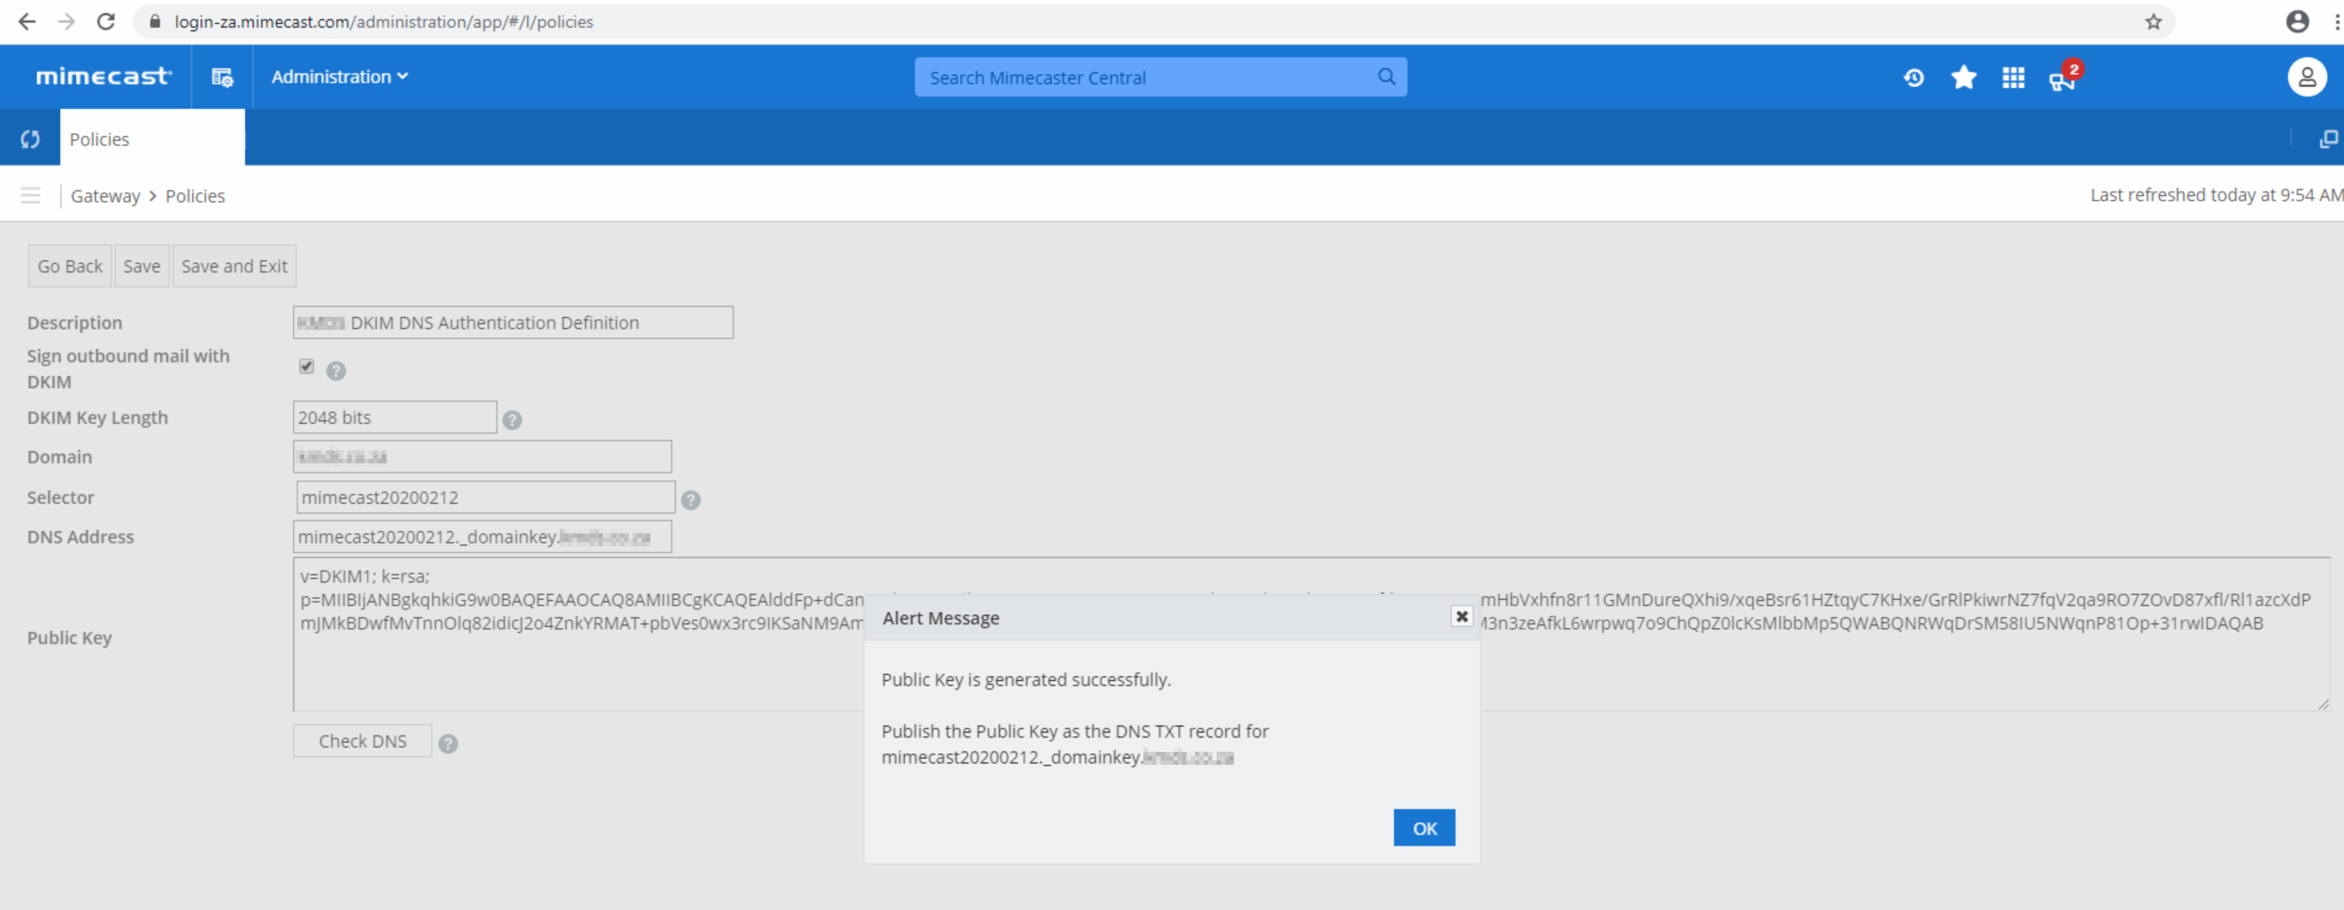2344x910 pixels.
Task: Click the help icon next to Selector
Action: coord(691,500)
